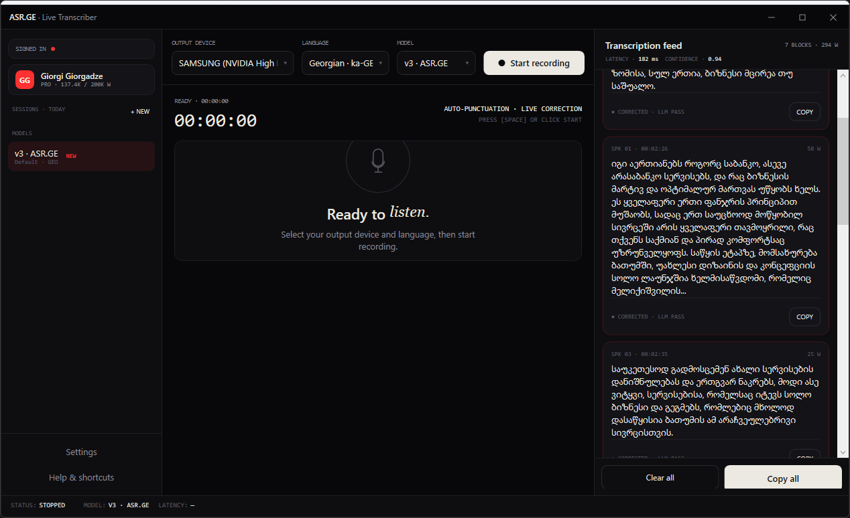
Task: Click the SPK 03 · 00:02:35 block header
Action: coord(640,354)
